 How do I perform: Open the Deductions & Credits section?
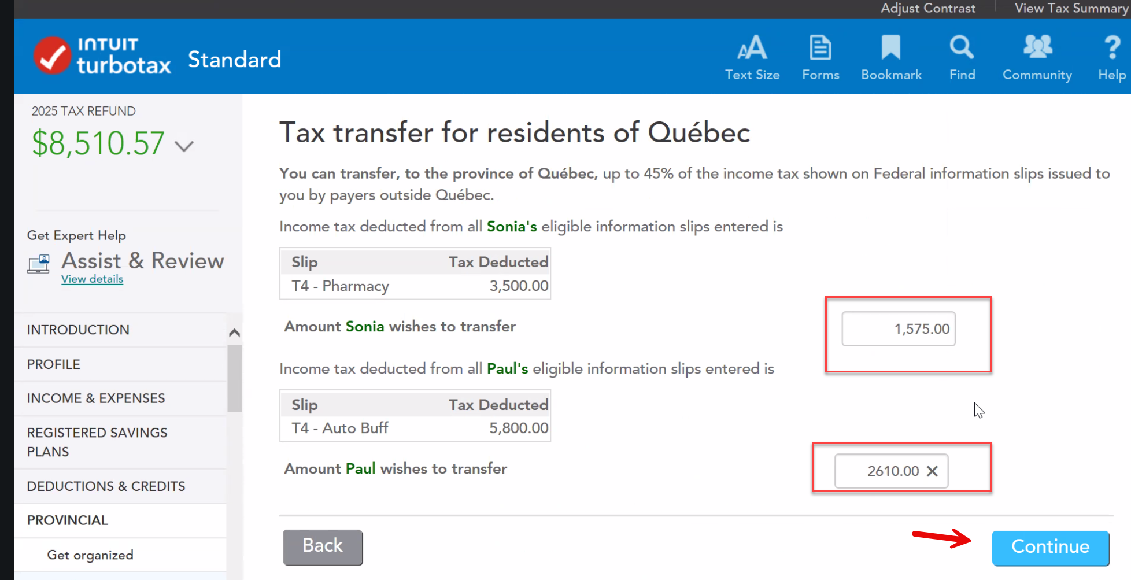106,486
